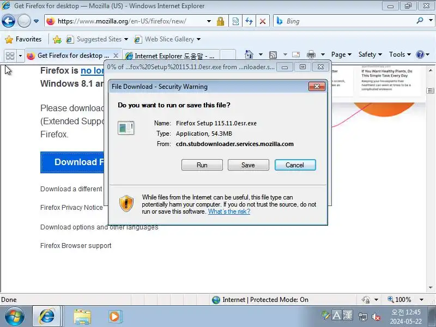436x327 pixels.
Task: Expand the Home button dropdown arrow
Action: point(261,55)
